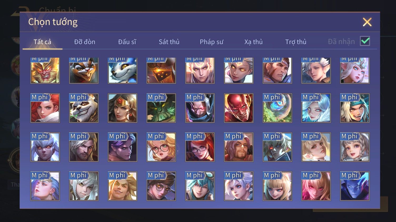The height and width of the screenshot is (222, 396).
Task: Select the Wonder Woman hero portrait
Action: click(122, 108)
